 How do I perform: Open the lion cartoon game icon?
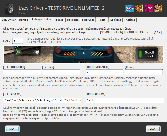point(139,8)
